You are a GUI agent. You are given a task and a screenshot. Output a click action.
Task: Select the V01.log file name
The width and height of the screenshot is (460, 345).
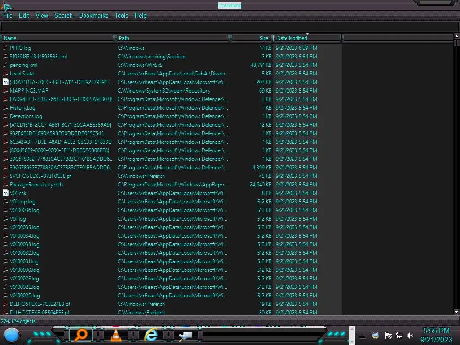pyautogui.click(x=18, y=219)
